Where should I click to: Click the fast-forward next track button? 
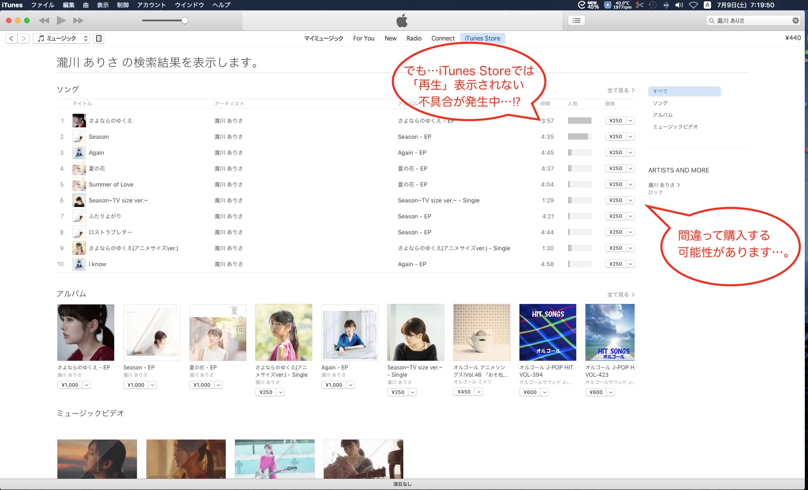[78, 20]
